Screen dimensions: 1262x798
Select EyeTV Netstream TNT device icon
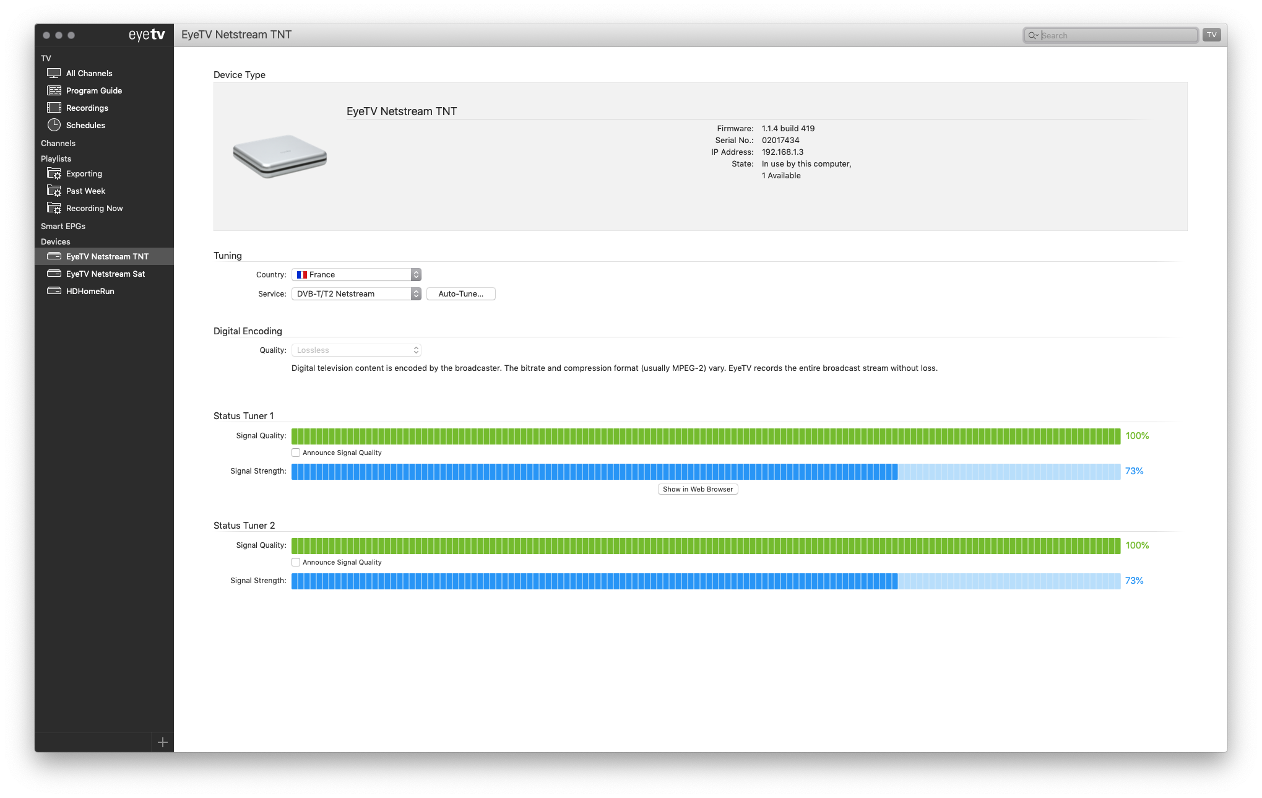click(54, 256)
